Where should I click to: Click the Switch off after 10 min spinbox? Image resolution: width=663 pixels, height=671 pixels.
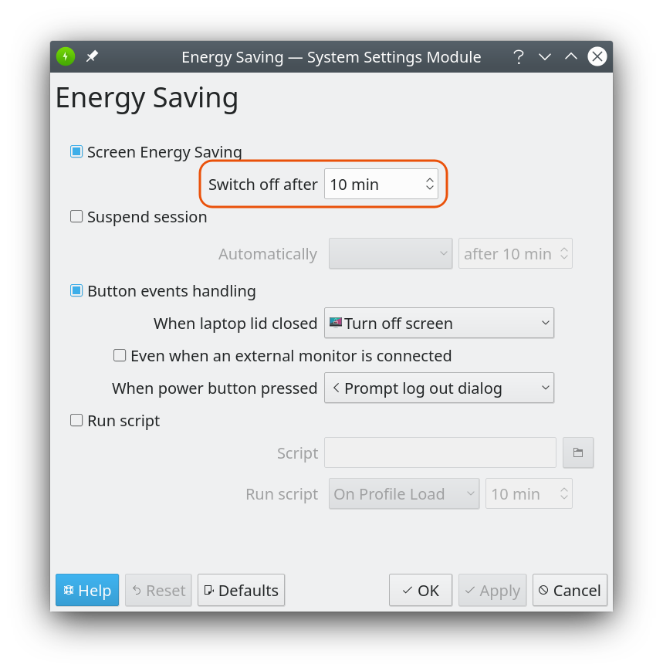coord(374,185)
